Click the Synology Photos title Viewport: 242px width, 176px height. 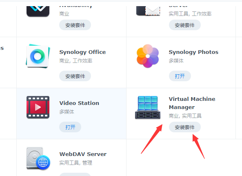pyautogui.click(x=193, y=52)
